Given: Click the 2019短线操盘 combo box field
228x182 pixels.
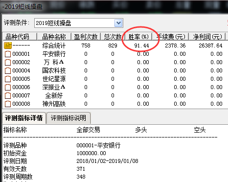Looking at the screenshot, I should (x=79, y=23).
